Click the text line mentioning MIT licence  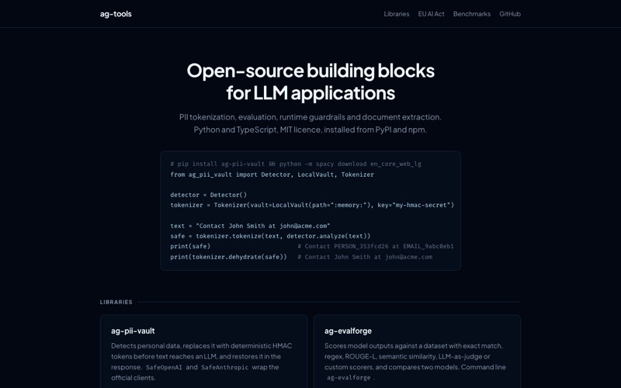coord(310,130)
